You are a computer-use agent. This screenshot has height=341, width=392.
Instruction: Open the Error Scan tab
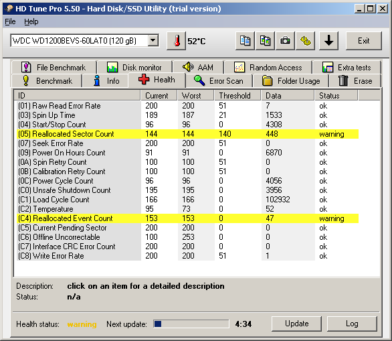[x=219, y=81]
